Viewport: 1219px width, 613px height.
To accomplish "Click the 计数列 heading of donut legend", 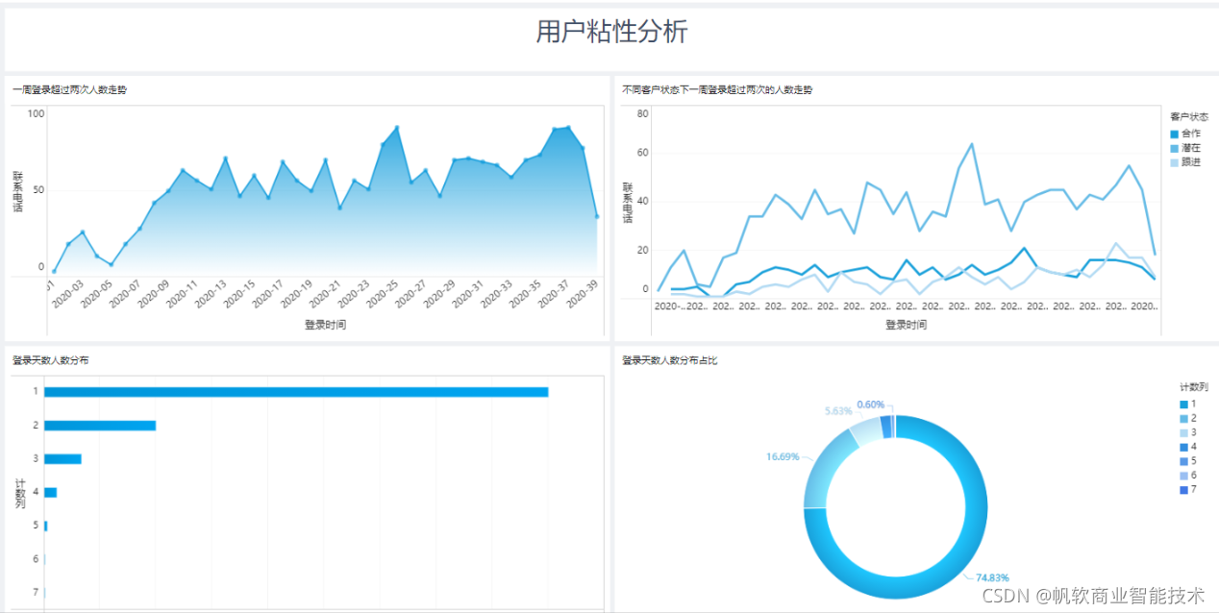I will tap(1195, 387).
